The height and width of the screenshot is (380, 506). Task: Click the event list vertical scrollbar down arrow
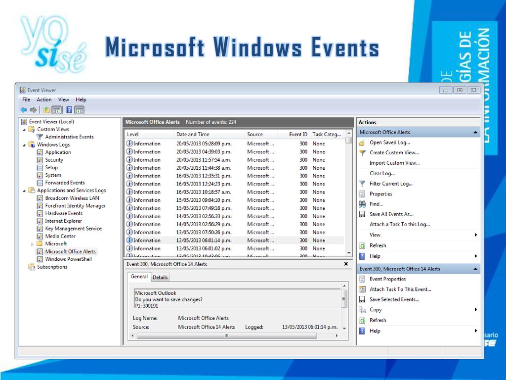349,253
